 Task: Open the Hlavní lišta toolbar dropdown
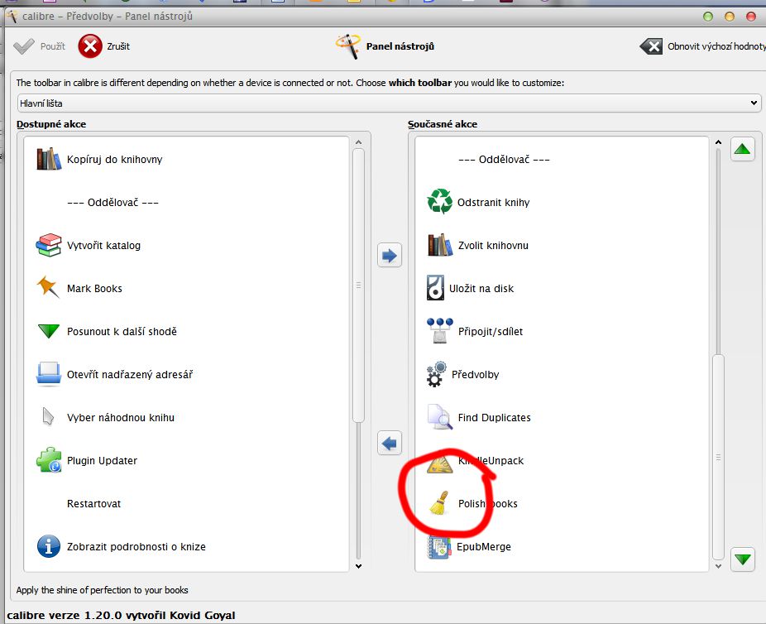389,103
